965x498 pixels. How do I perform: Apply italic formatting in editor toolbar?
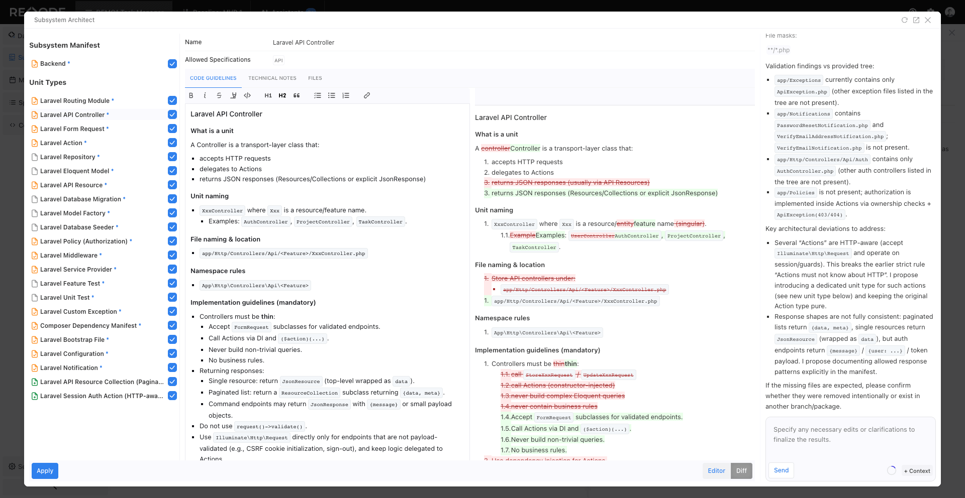[205, 95]
